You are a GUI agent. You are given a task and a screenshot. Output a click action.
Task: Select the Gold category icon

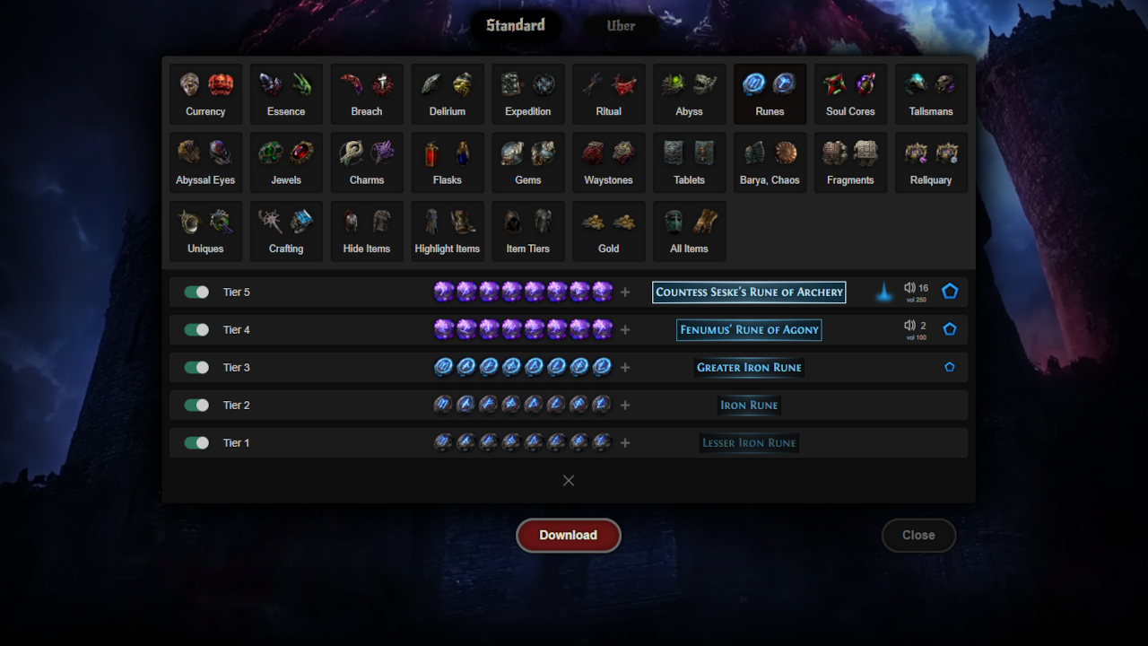click(608, 231)
